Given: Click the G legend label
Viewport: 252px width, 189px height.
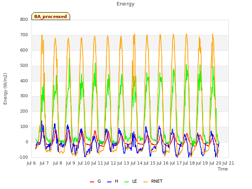Looking at the screenshot, I should (99, 181).
